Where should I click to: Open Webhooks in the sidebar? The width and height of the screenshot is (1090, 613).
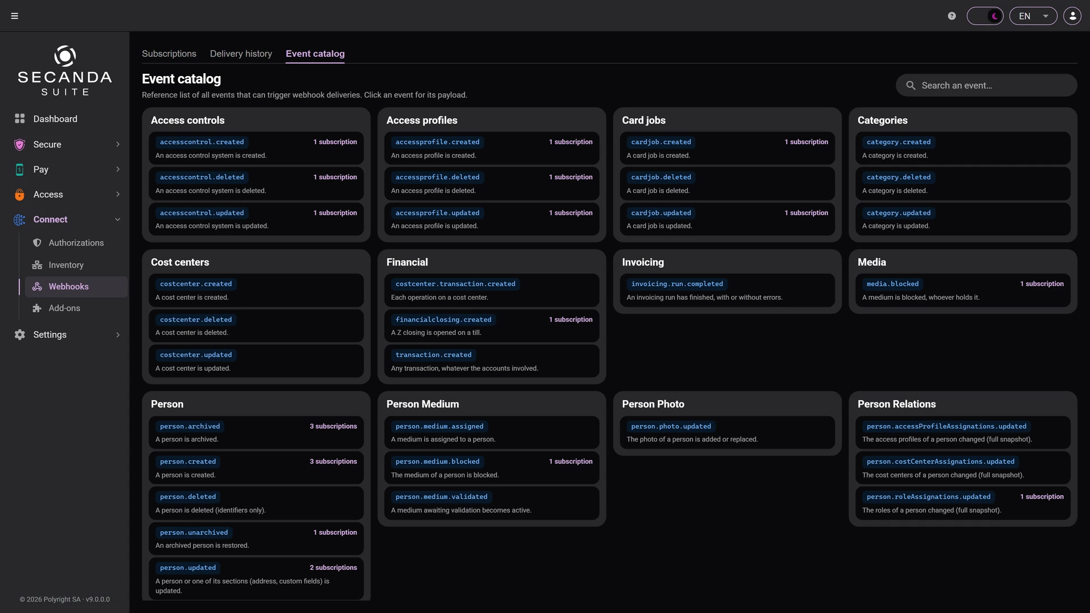(76, 287)
